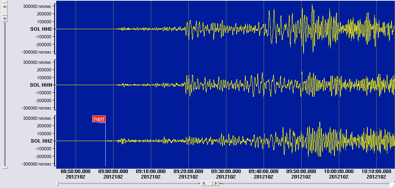Click the -100000 label on the HHE axis

point(44,37)
